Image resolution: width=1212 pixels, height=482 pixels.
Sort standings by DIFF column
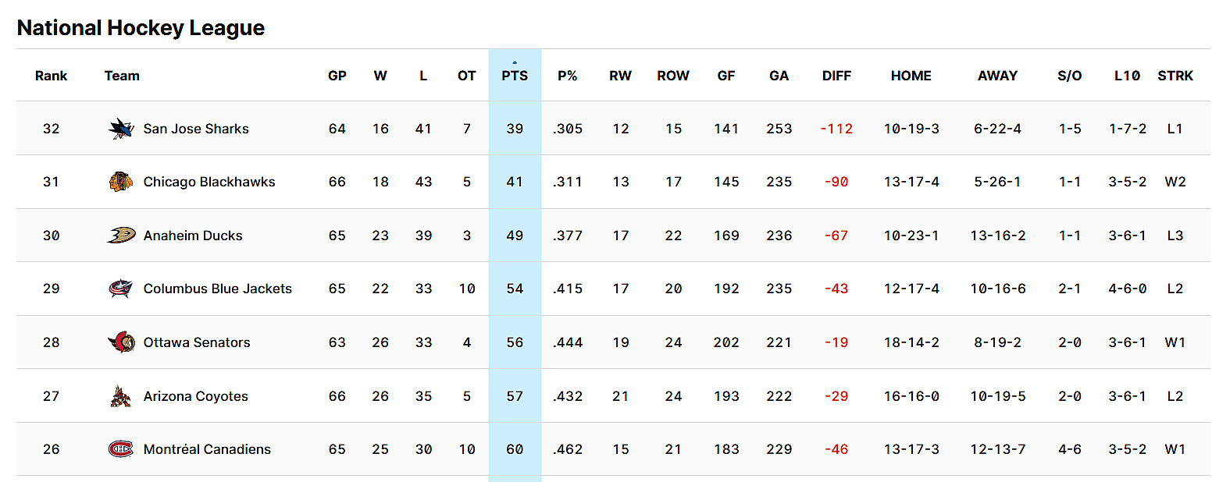(x=836, y=76)
